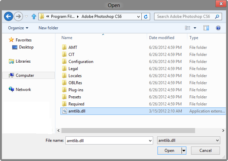Click the Configuration folder name
The image size is (228, 161).
point(81,62)
